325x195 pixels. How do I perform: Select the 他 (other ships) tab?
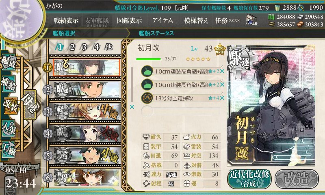[108, 47]
